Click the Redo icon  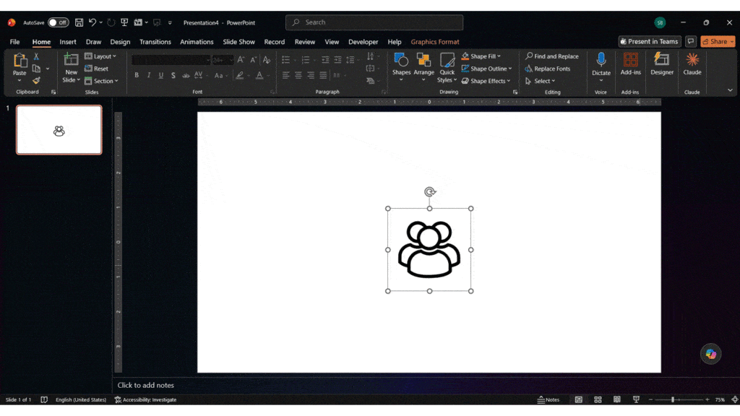(111, 22)
